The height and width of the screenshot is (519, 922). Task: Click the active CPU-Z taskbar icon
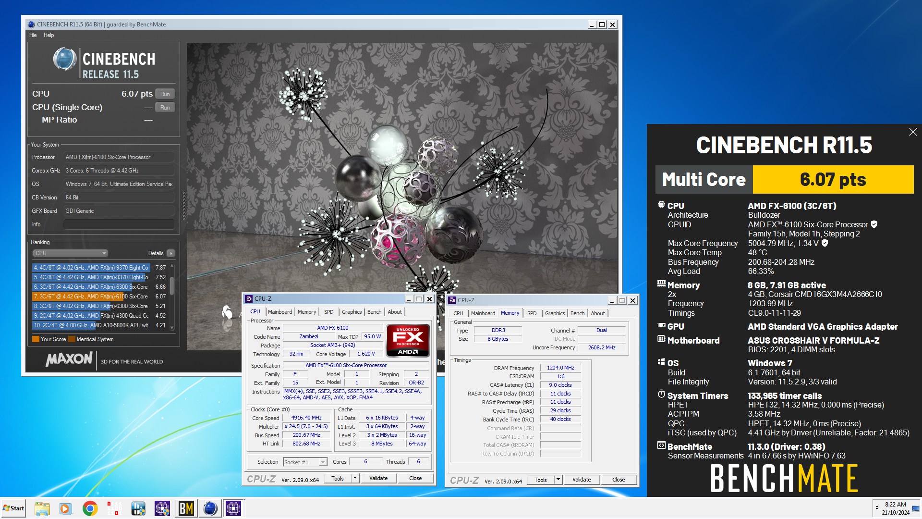pyautogui.click(x=233, y=508)
